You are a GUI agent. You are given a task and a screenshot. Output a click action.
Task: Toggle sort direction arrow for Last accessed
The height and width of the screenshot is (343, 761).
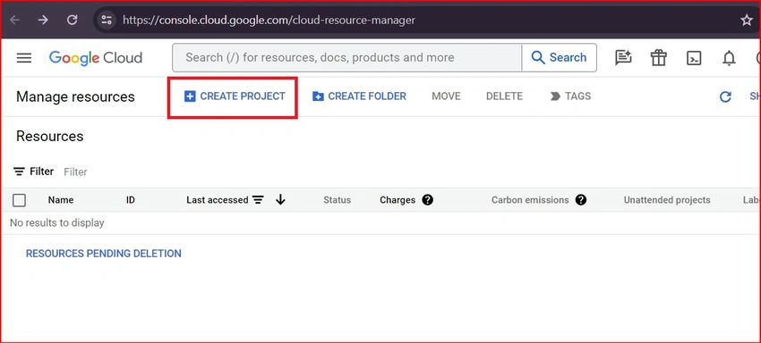point(280,199)
